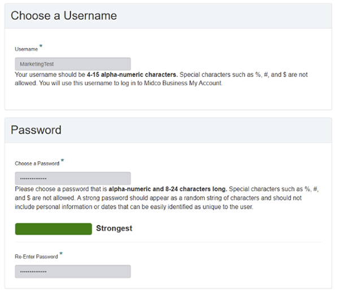This screenshot has width=339, height=294.
Task: Click the Username input field containing MarketingTest
Action: pyautogui.click(x=73, y=64)
